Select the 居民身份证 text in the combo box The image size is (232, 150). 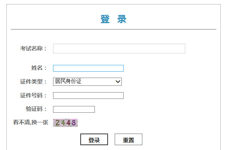tap(68, 81)
